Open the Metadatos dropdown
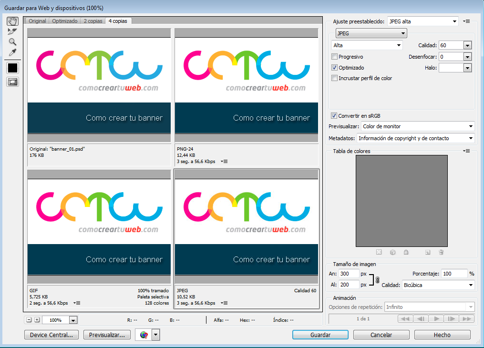The height and width of the screenshot is (348, 484). [415, 138]
